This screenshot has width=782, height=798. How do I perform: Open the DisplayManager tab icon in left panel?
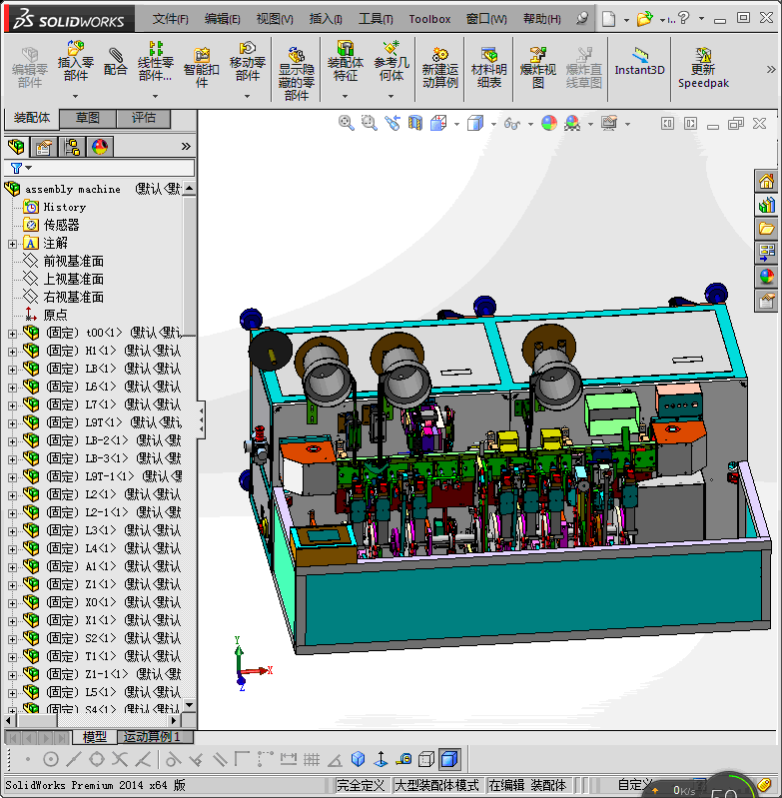pos(99,147)
